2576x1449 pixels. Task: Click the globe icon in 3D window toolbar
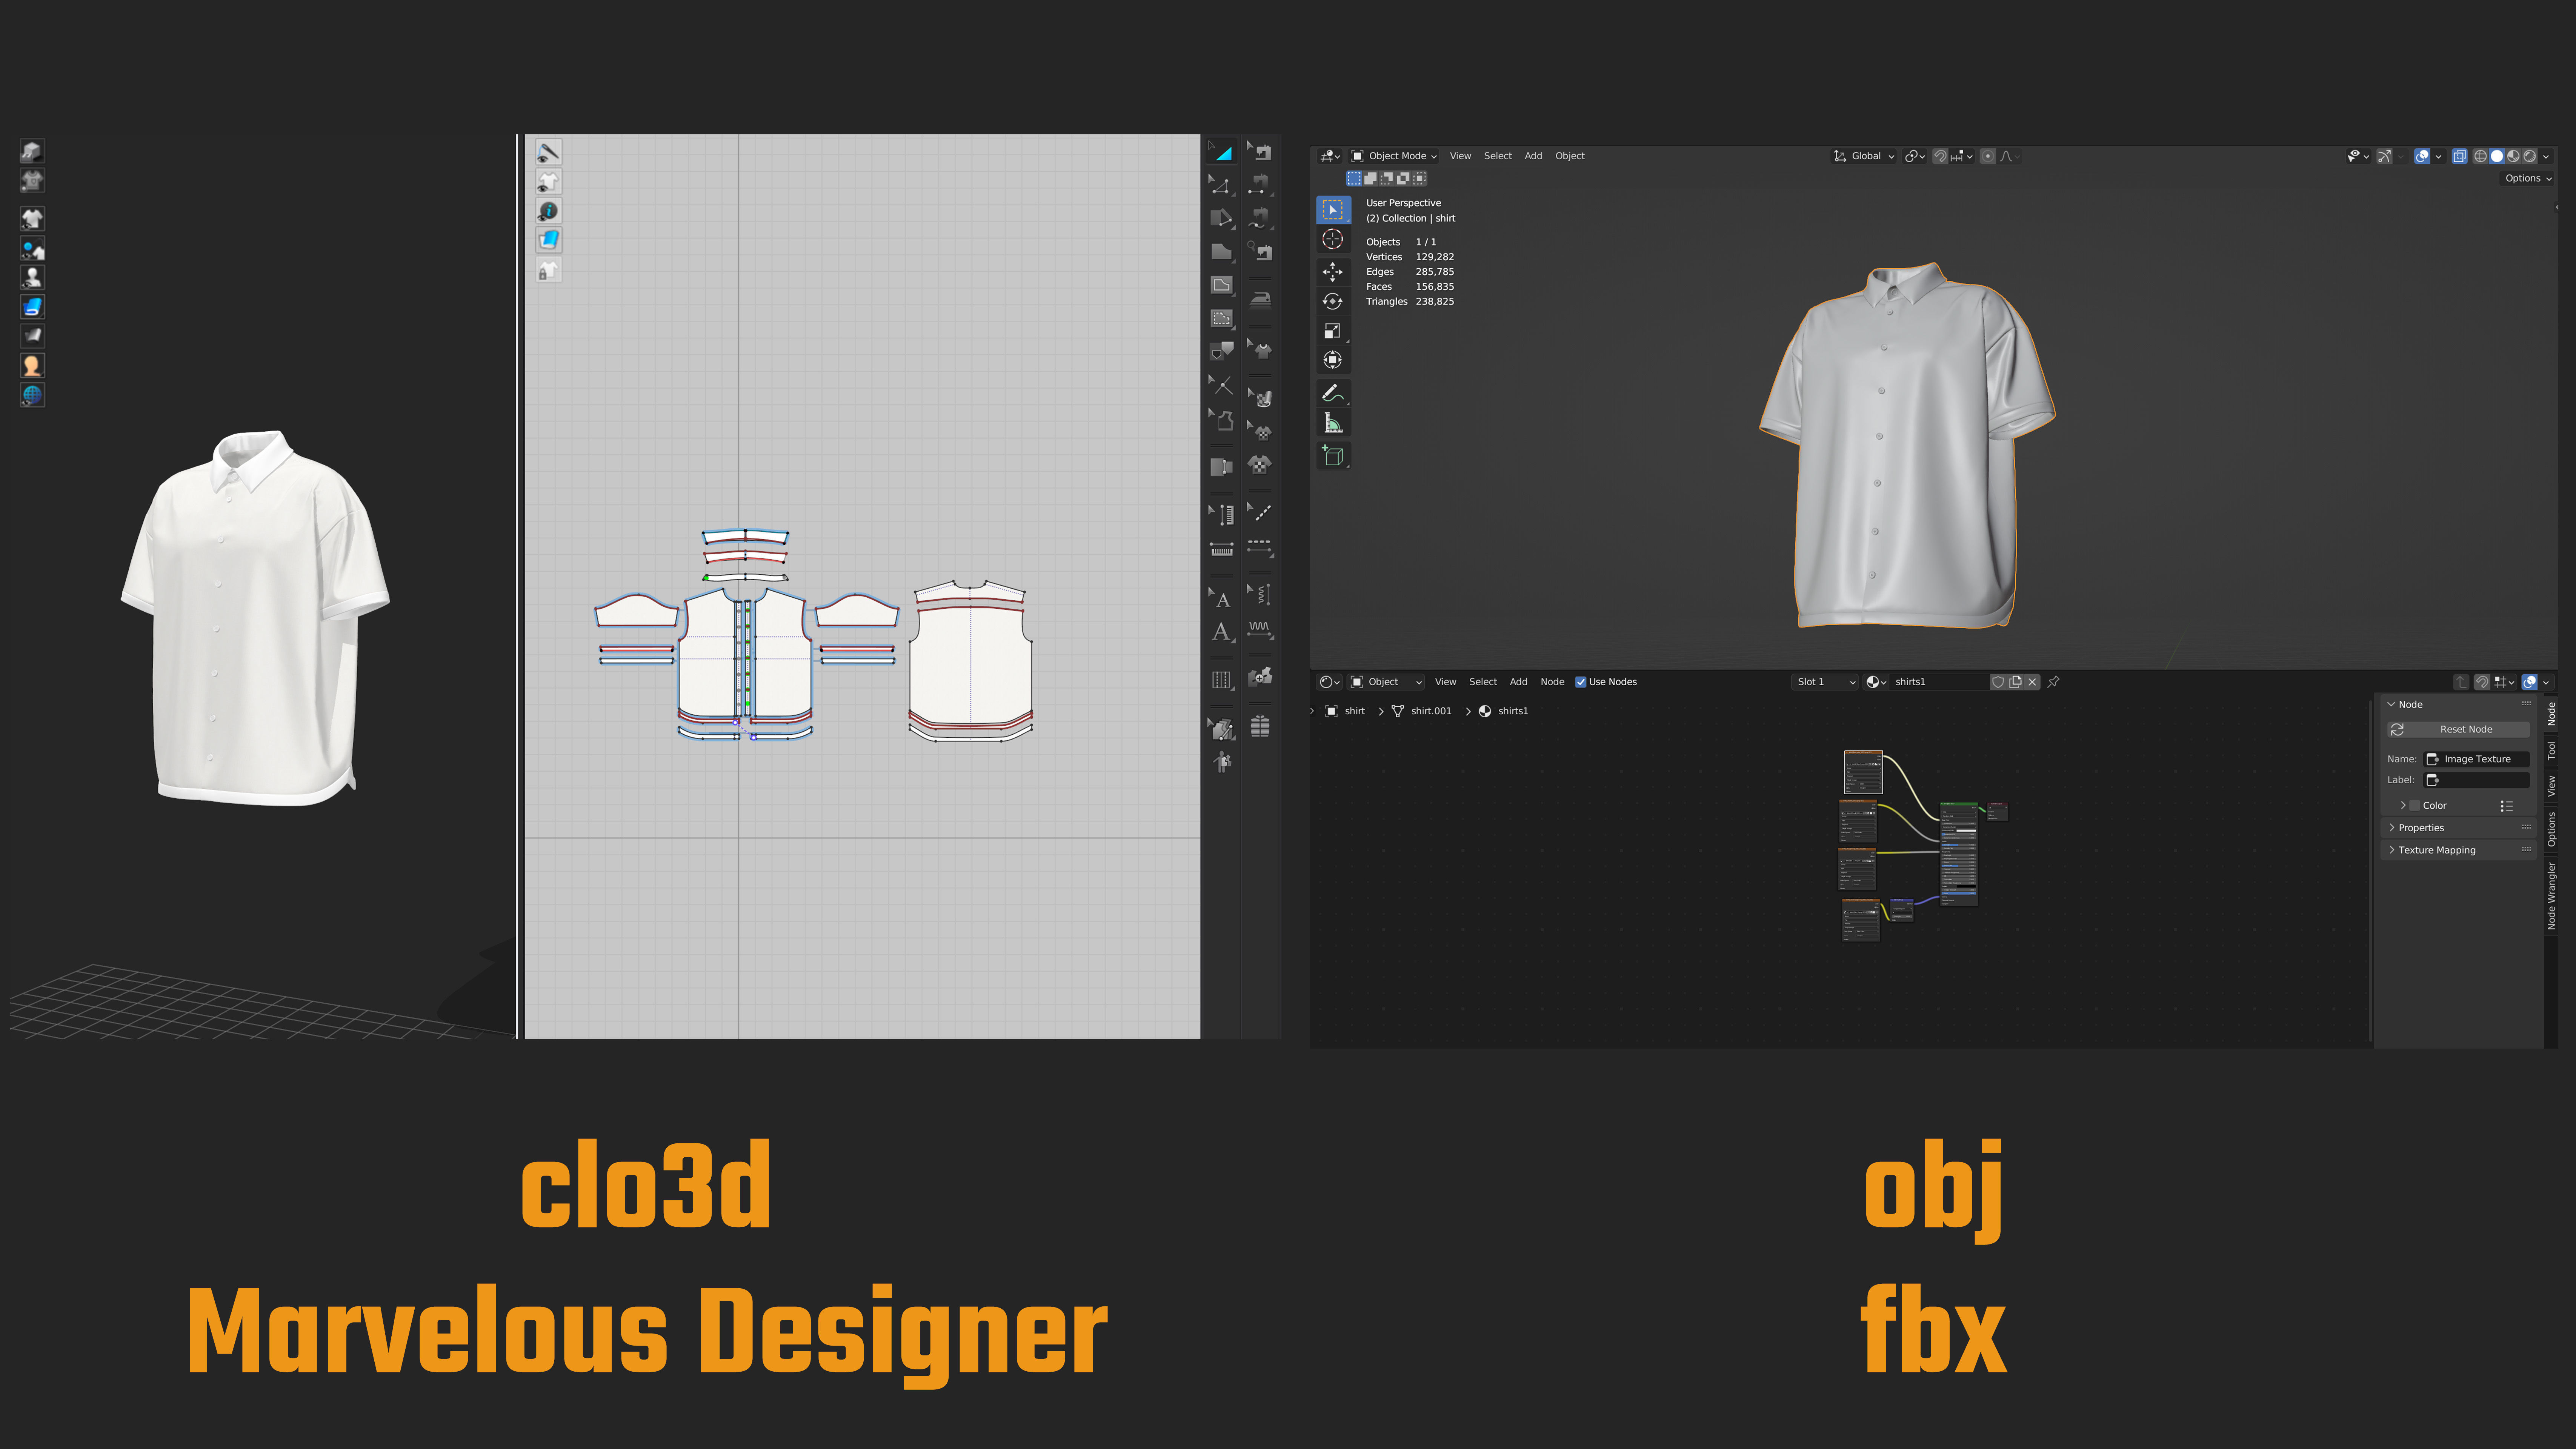click(32, 395)
